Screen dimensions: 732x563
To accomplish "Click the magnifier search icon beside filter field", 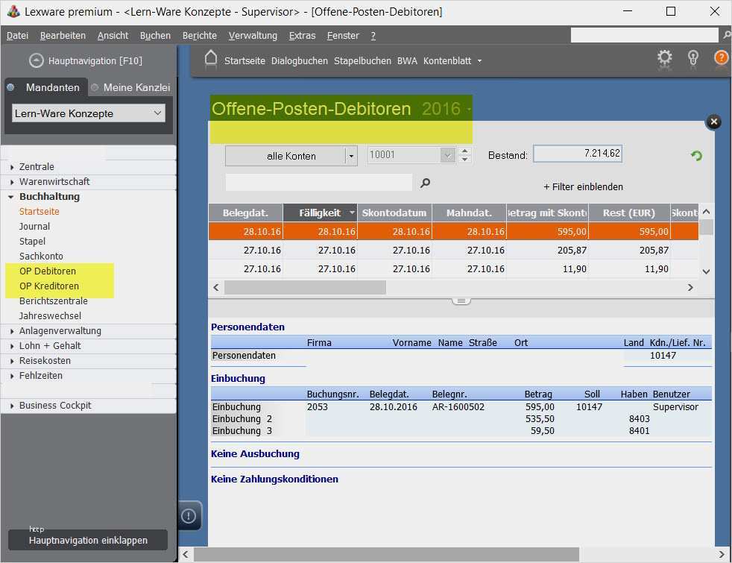I will pos(426,183).
